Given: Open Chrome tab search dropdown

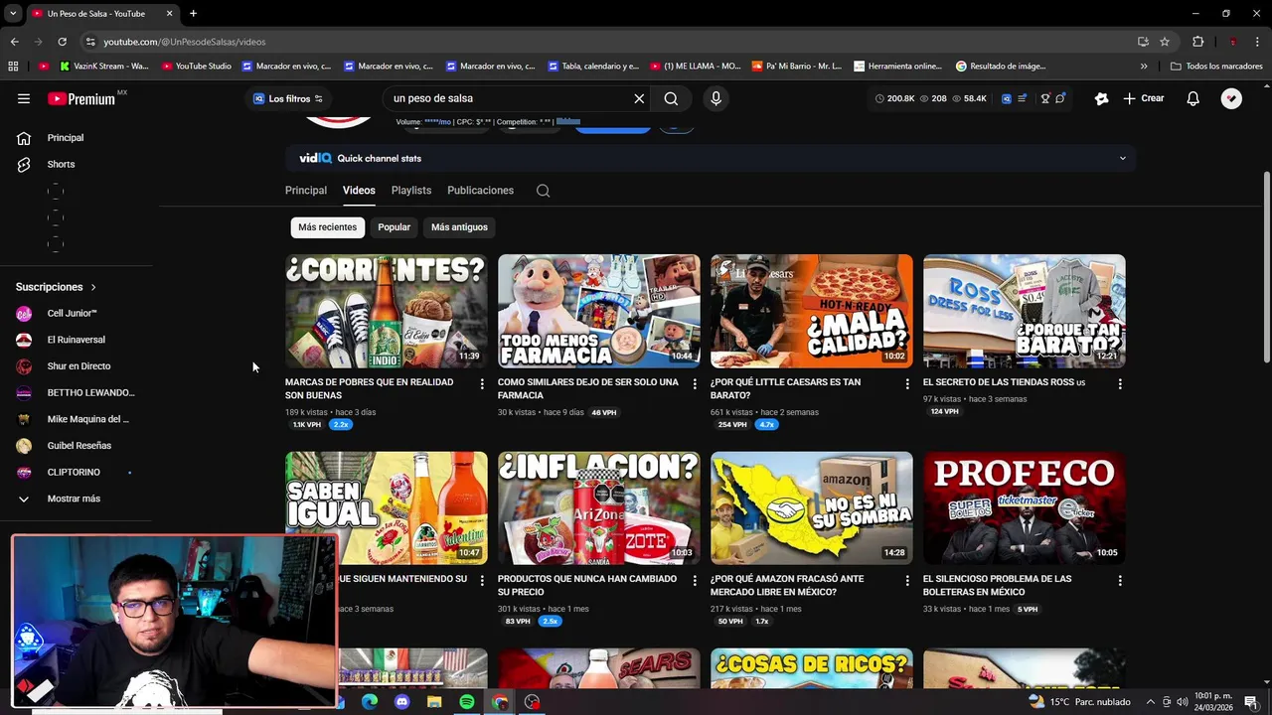Looking at the screenshot, I should pyautogui.click(x=13, y=14).
